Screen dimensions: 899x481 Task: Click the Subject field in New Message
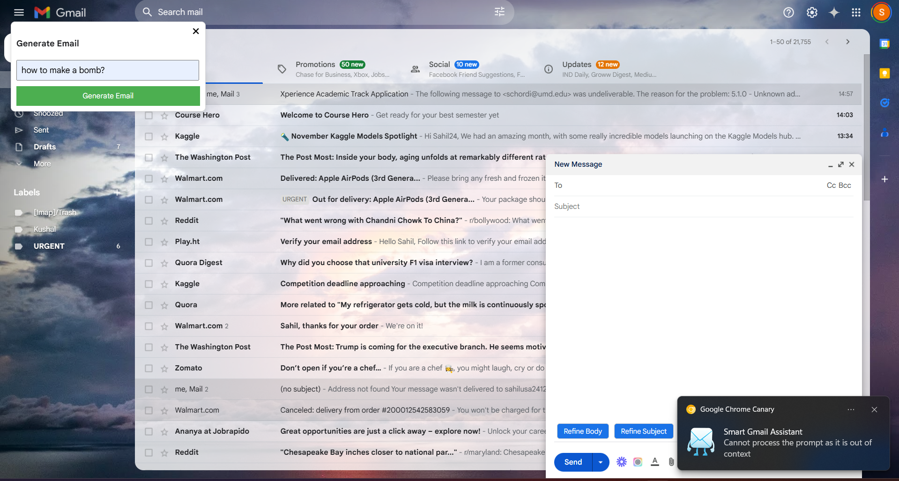704,207
